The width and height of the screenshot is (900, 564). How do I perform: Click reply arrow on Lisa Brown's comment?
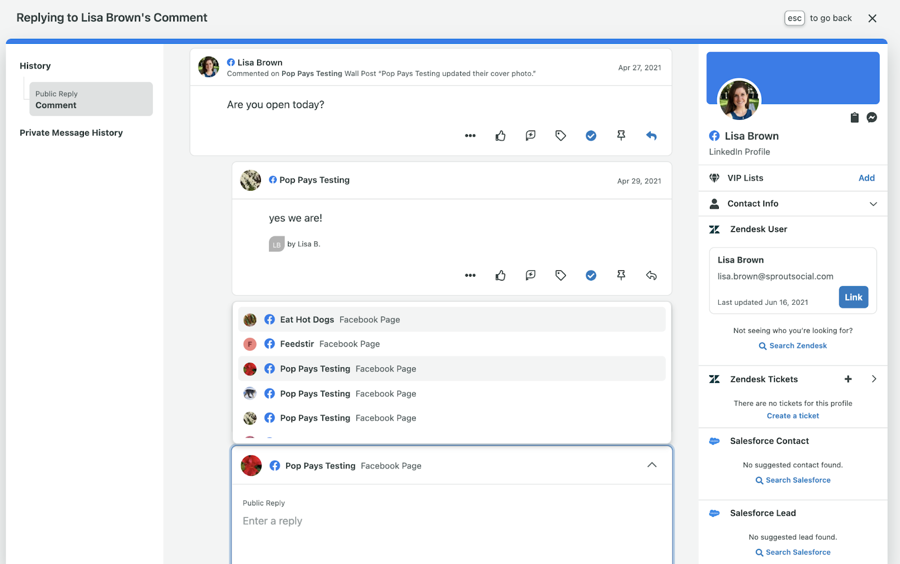click(x=651, y=136)
